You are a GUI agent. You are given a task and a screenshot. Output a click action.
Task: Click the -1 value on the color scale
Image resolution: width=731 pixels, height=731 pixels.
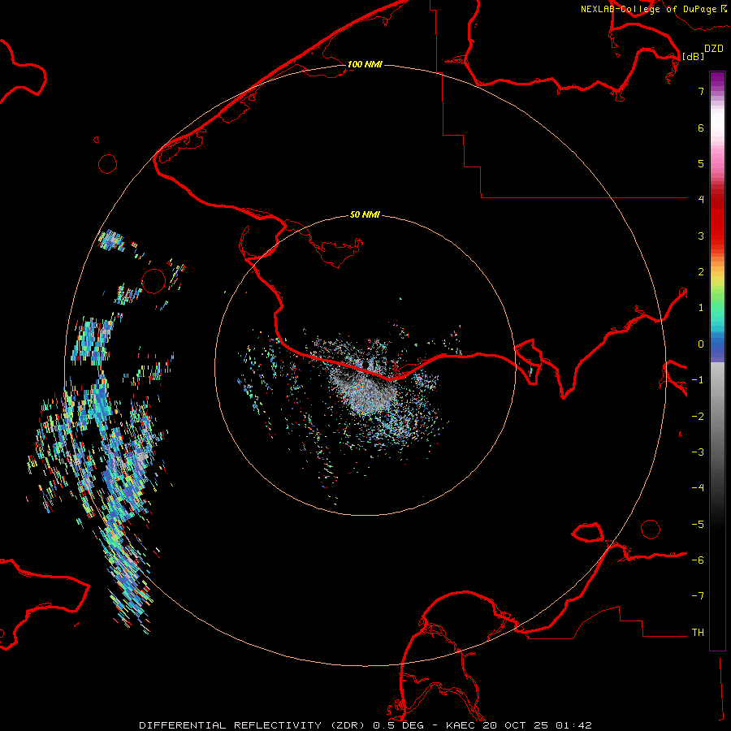tap(698, 380)
